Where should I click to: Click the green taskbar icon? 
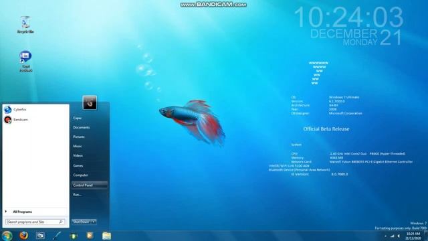[74, 236]
